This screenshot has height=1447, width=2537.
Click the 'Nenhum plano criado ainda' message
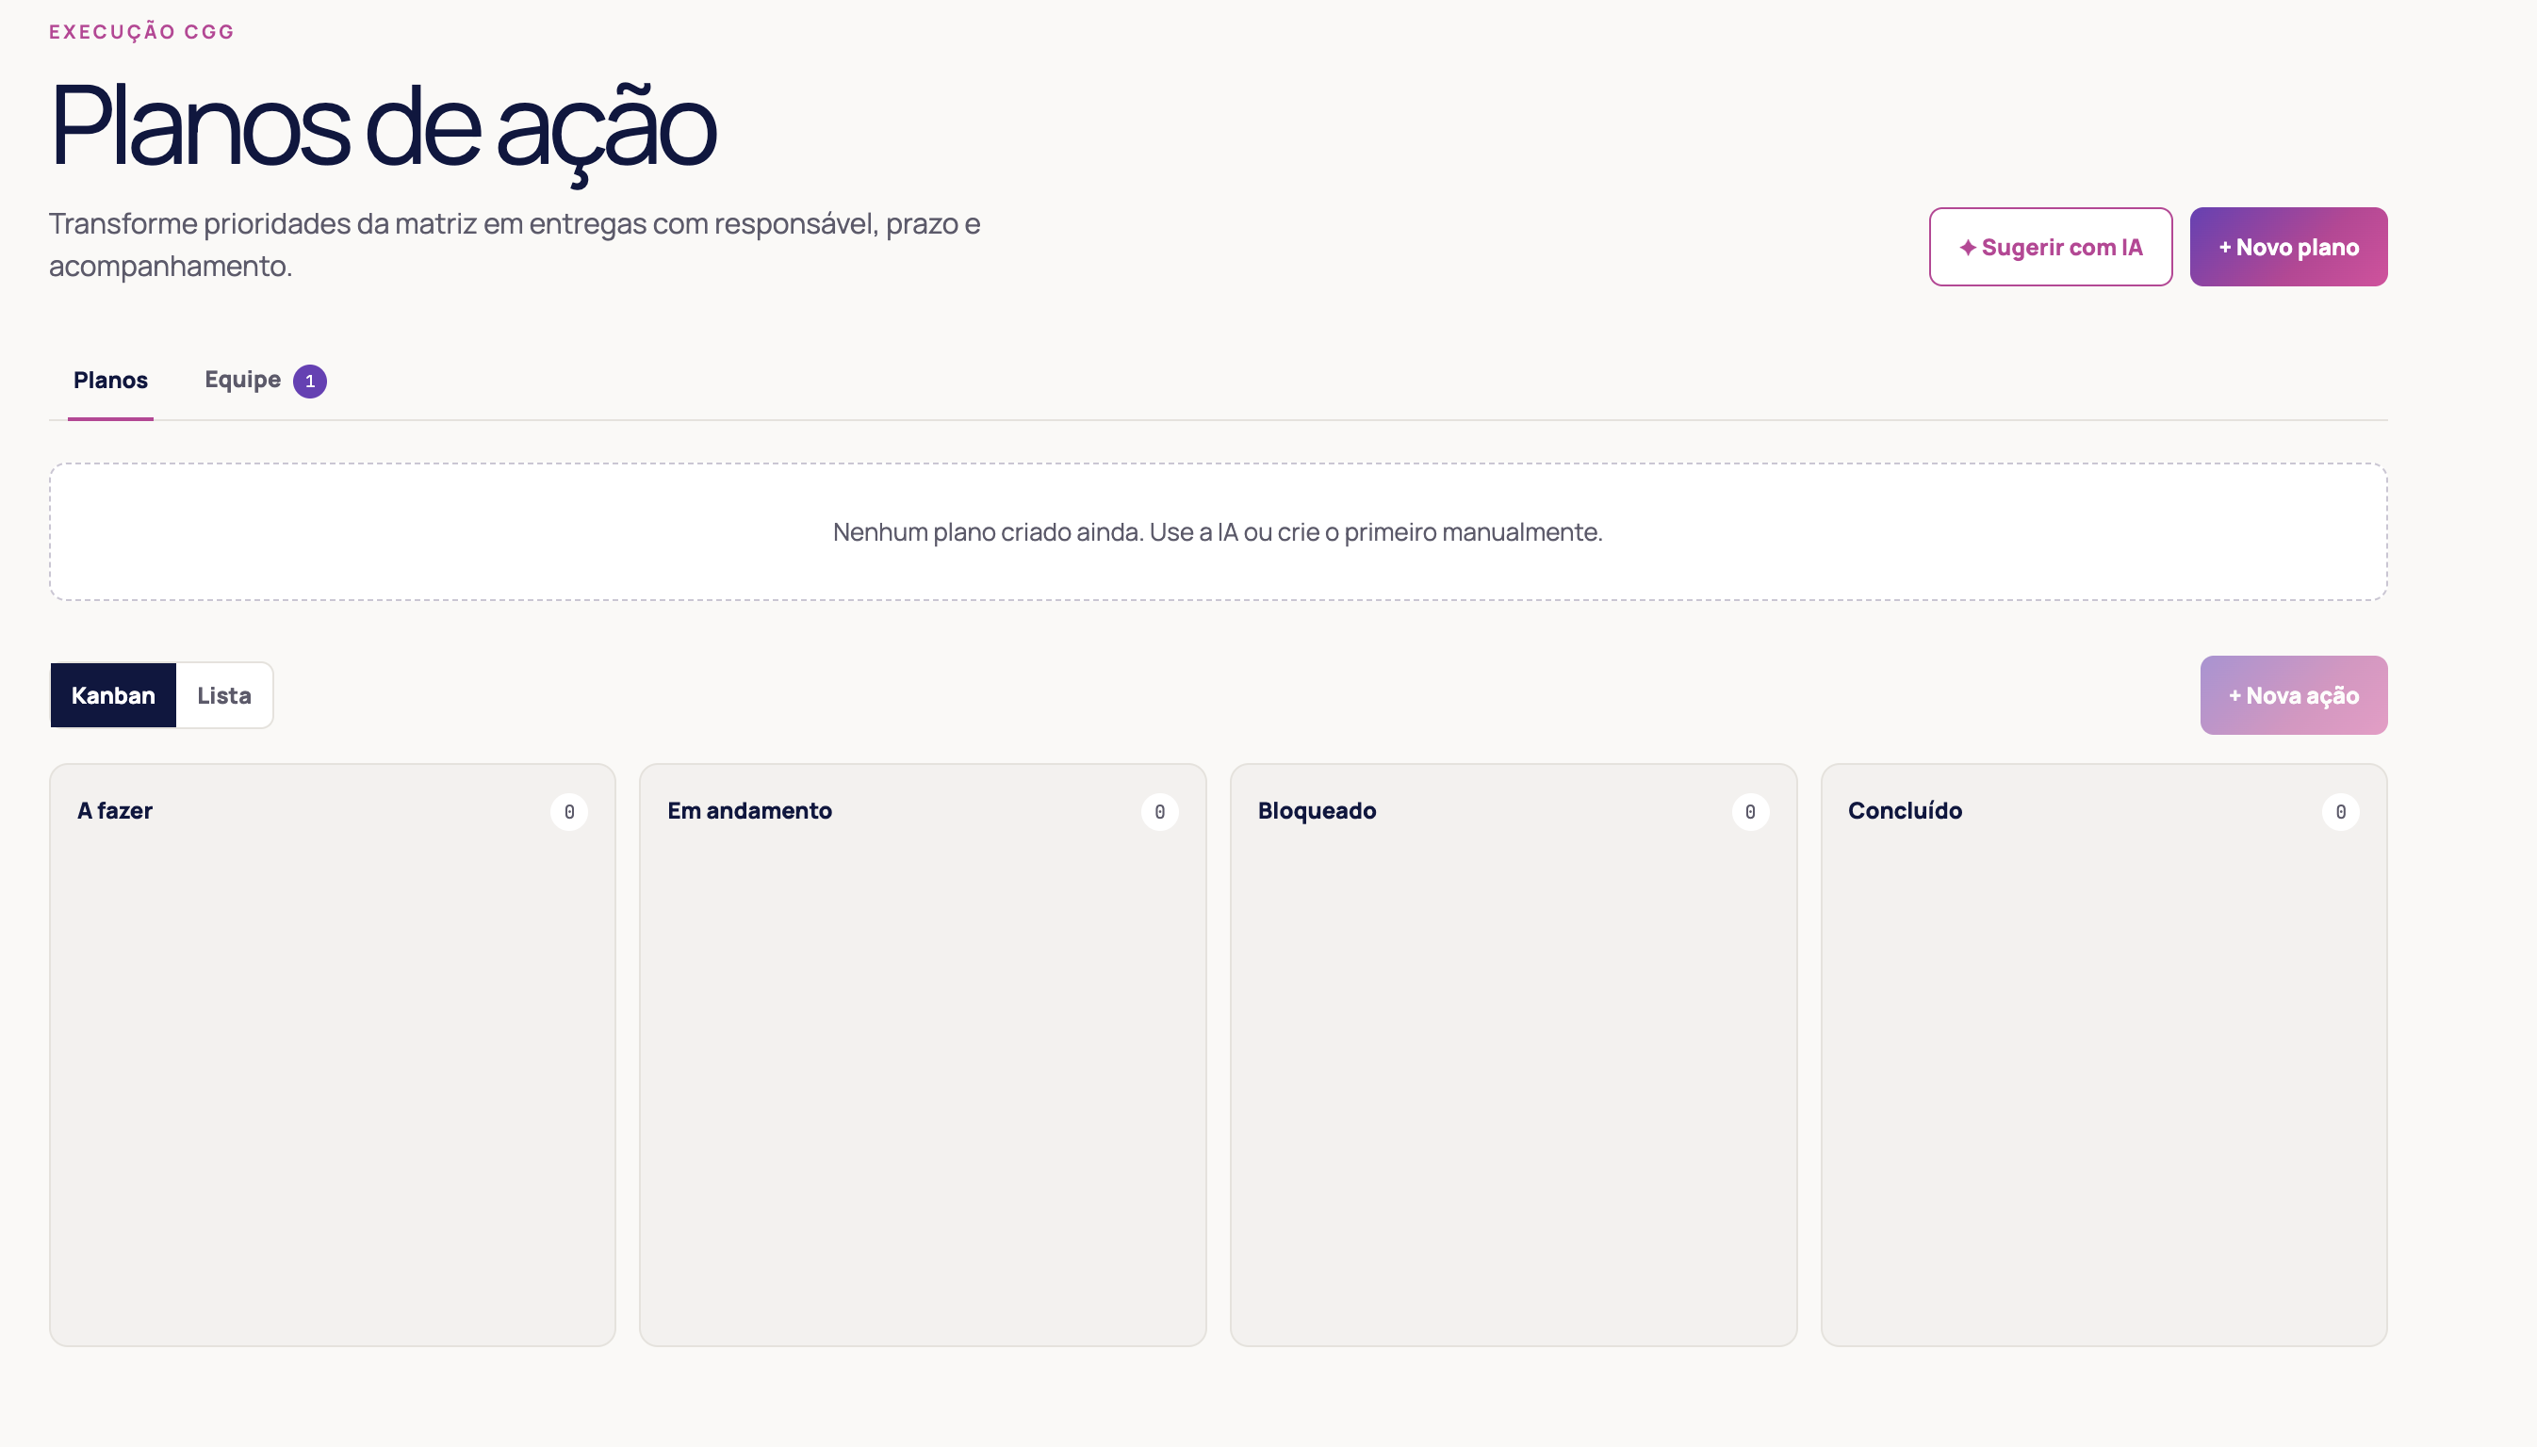1218,531
